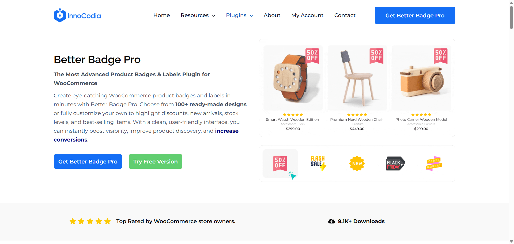
Task: Click the 9.1K+ Downloads text
Action: click(x=361, y=221)
